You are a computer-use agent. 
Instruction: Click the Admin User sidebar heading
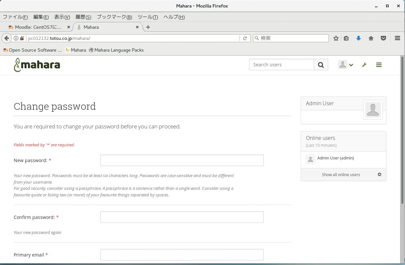[320, 103]
